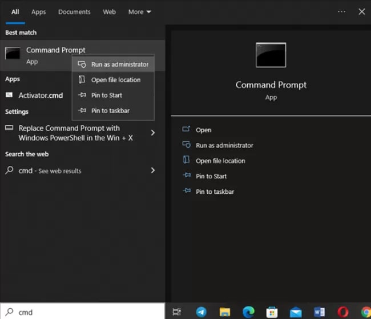Viewport: 371px width, 319px height.
Task: Switch to the Apps search tab
Action: 39,12
